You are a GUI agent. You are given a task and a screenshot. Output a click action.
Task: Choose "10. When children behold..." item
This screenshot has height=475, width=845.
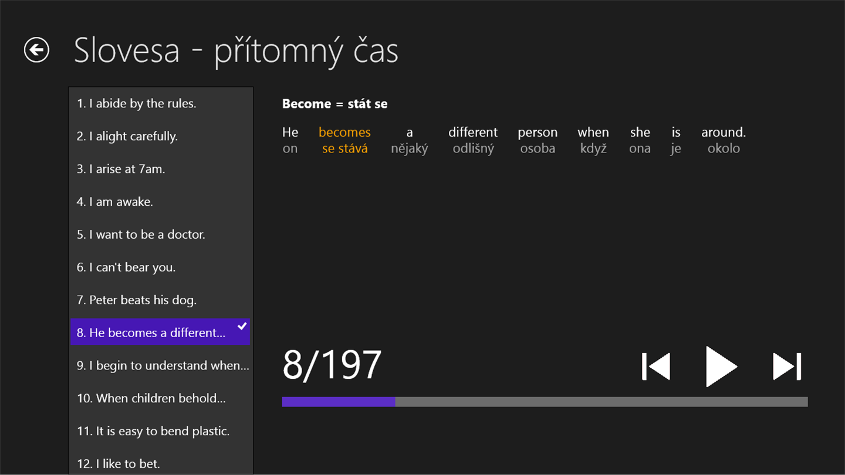click(x=151, y=399)
